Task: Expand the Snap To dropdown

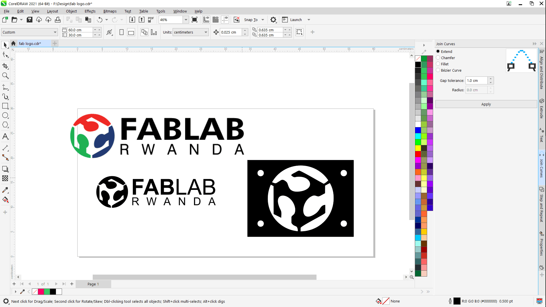Action: coord(263,20)
